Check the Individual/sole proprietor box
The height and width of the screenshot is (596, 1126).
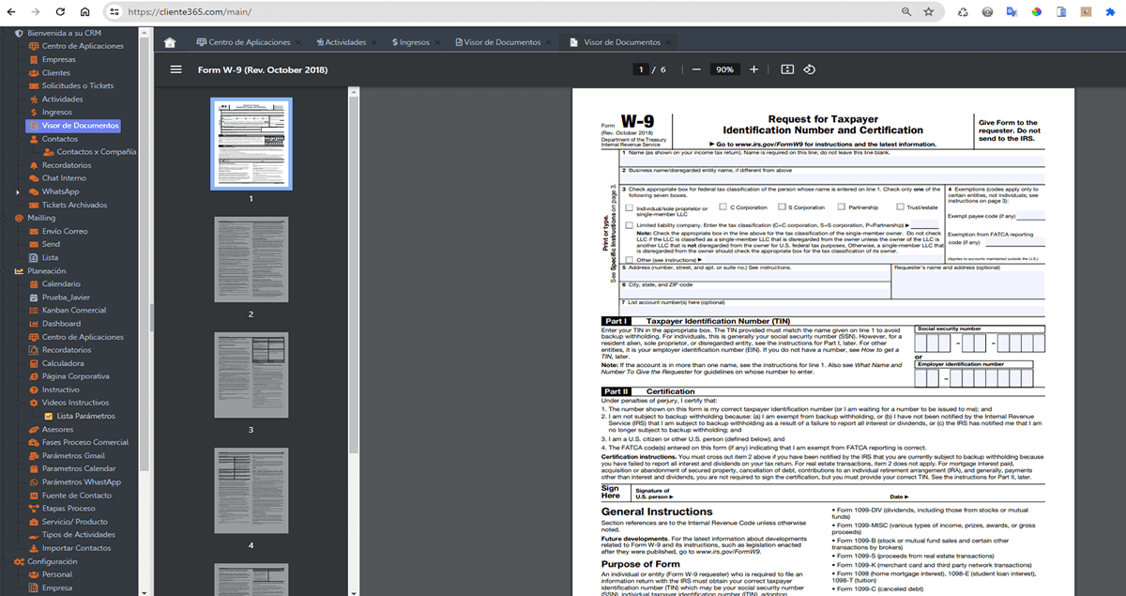click(x=629, y=207)
